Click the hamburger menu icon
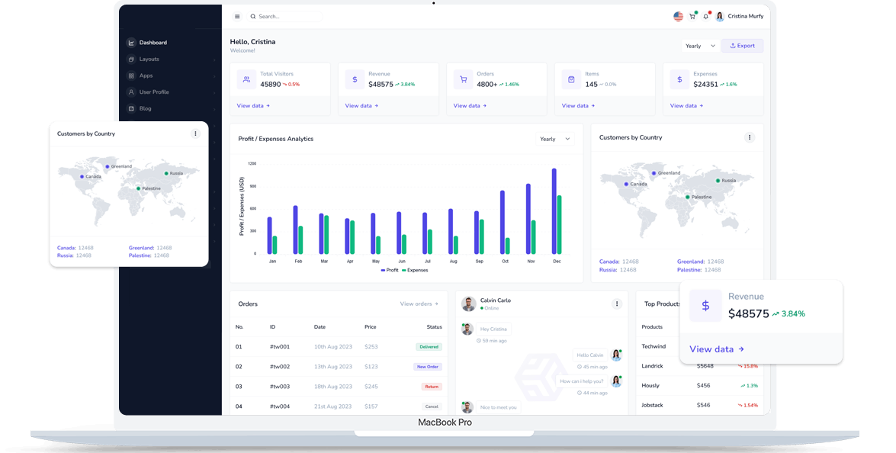This screenshot has width=896, height=453. tap(237, 16)
